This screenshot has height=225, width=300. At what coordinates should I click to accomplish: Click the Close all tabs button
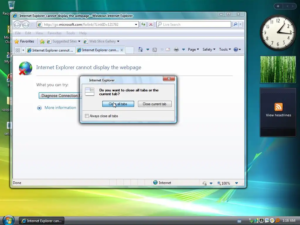coord(118,104)
